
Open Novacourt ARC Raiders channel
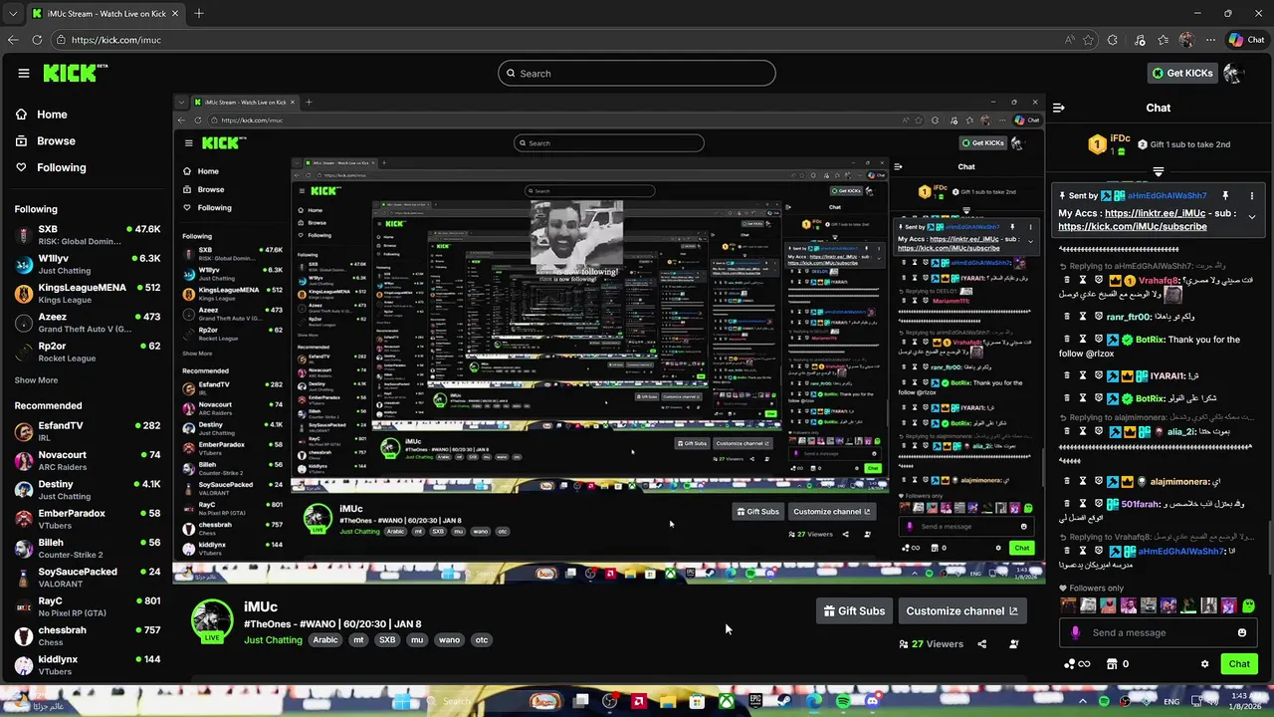click(87, 460)
